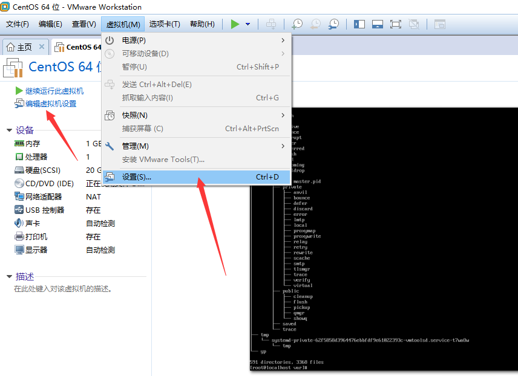Open the 编辑(E) menu
Viewport: 518px width, 376px height.
click(50, 24)
